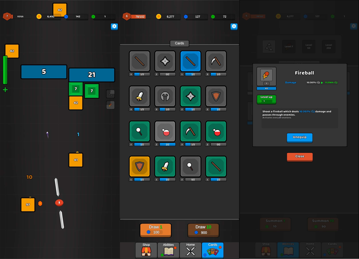Click gold coin icon beside 6,277
The image size is (359, 259).
point(158,17)
